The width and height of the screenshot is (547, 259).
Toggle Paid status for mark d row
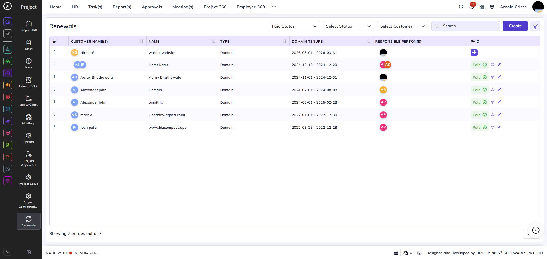pos(480,115)
